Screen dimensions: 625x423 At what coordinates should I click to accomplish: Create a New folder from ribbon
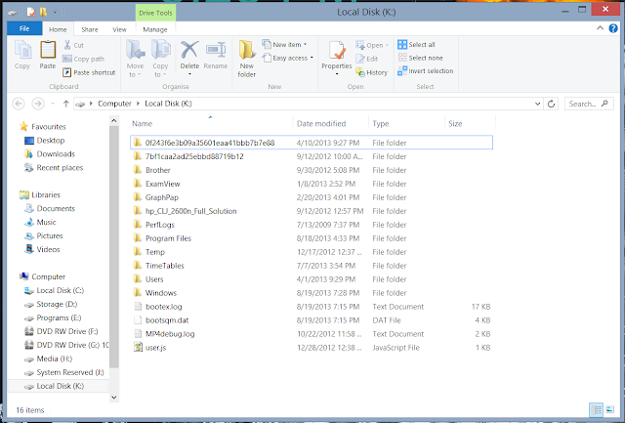[247, 59]
